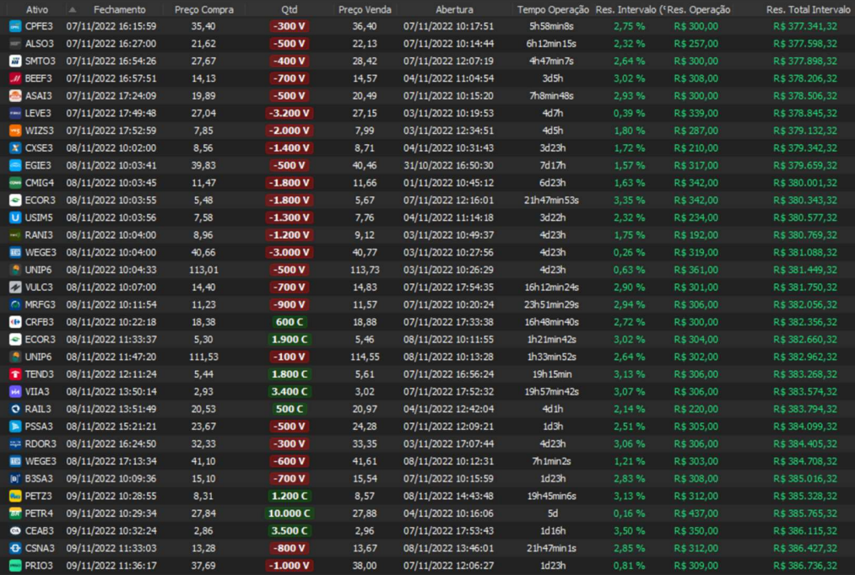Click the TEND3 red logo icon
The image size is (855, 575).
click(x=15, y=374)
